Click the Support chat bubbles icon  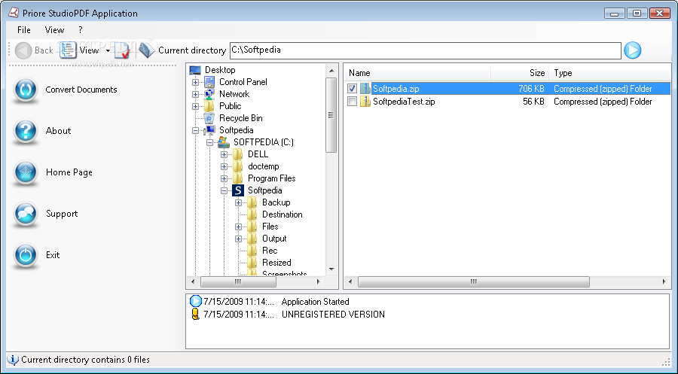tap(25, 214)
